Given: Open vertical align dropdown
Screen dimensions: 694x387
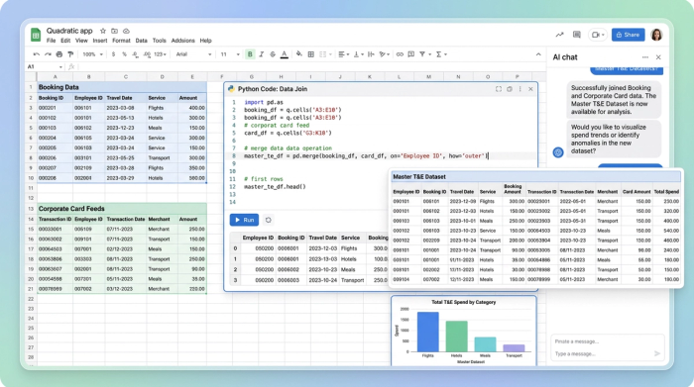Looking at the screenshot, I should [x=358, y=54].
